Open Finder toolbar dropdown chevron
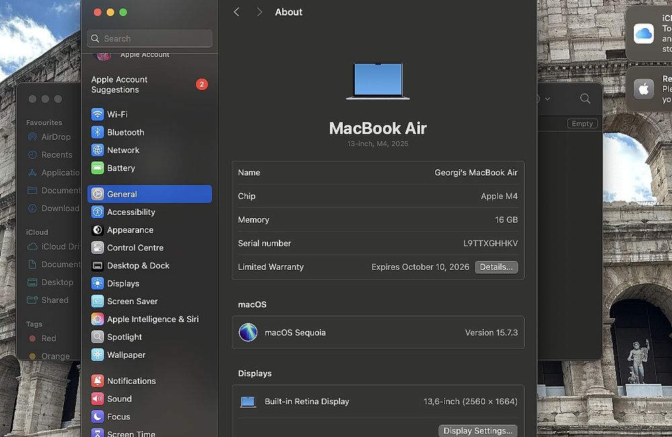672x437 pixels. [x=547, y=99]
